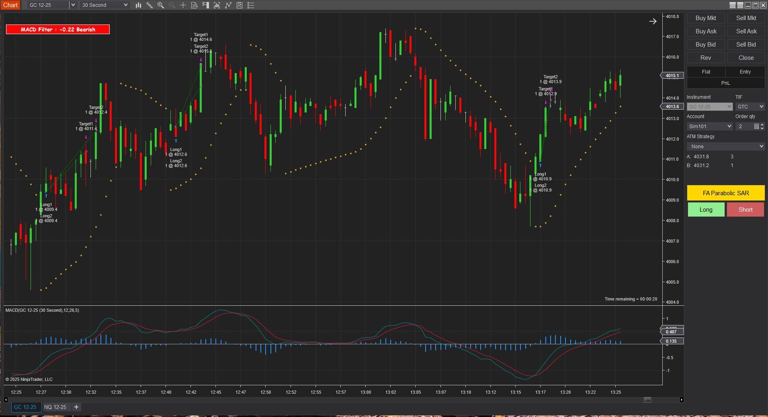
Task: Click the horizontal chart scrollbar thumb
Action: point(647,400)
